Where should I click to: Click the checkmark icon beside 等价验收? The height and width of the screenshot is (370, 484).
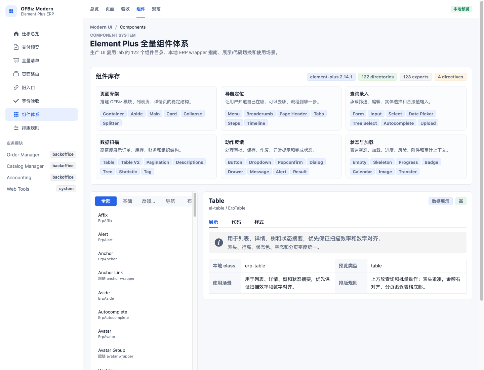pos(16,101)
